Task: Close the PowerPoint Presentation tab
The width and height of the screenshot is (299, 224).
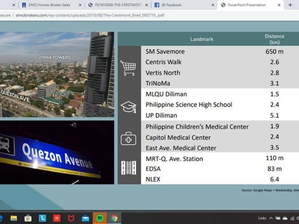Action: click(x=279, y=5)
